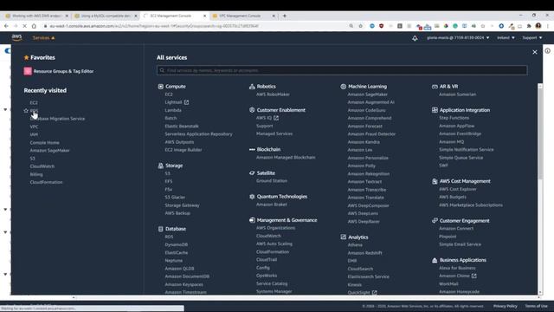This screenshot has width=554, height=312.
Task: Open the browser extensions puzzle icon
Action: (x=529, y=26)
